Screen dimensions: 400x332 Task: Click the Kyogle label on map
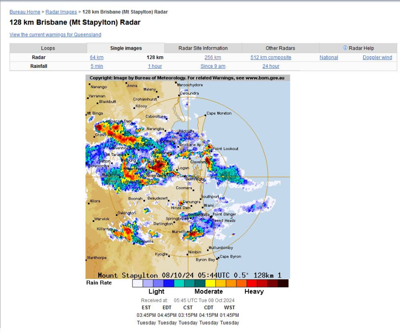[161, 254]
